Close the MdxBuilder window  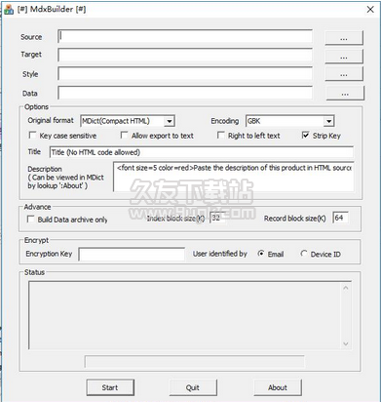point(370,10)
